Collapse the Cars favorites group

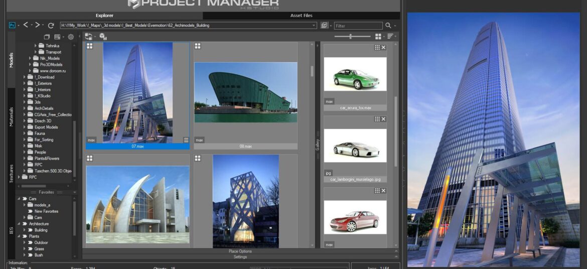click(19, 199)
